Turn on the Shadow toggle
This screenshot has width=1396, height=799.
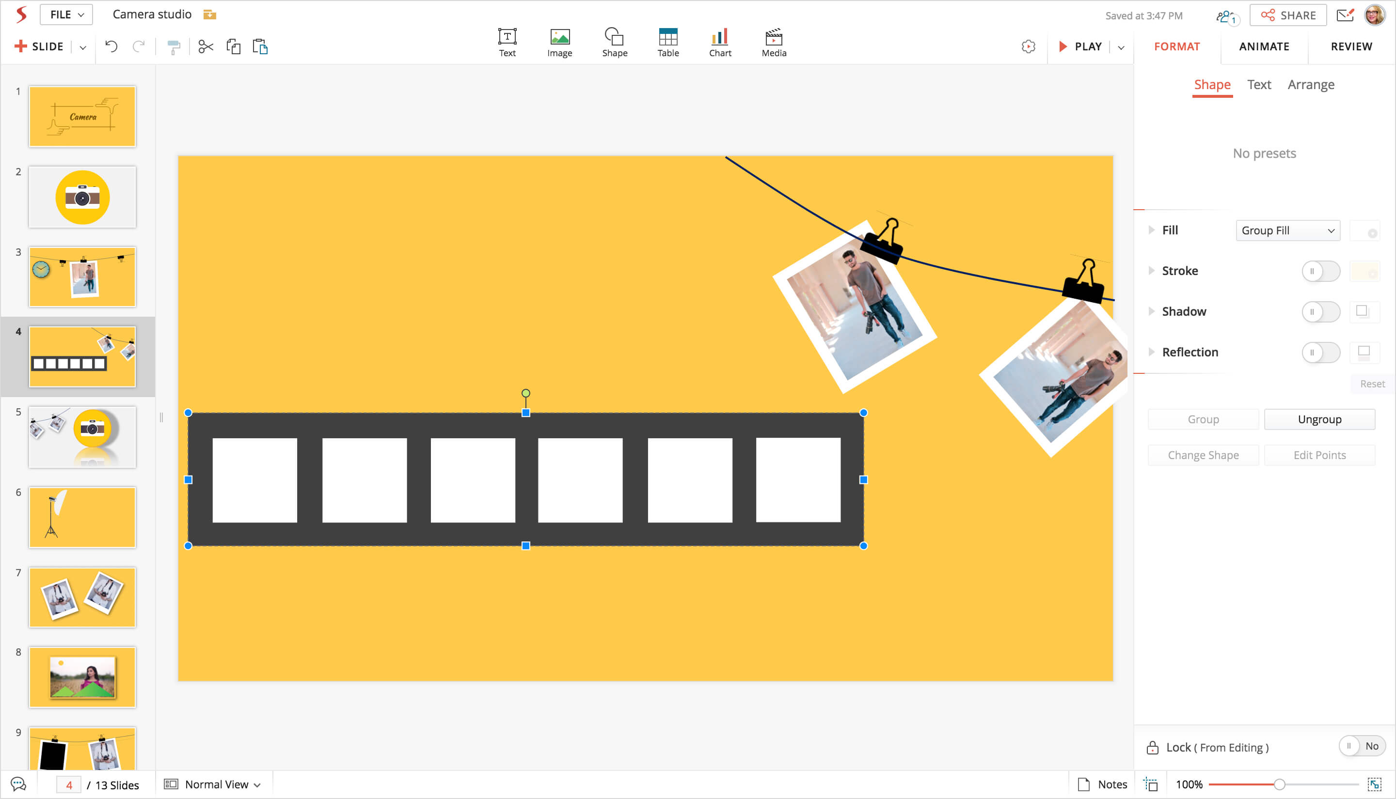point(1320,312)
